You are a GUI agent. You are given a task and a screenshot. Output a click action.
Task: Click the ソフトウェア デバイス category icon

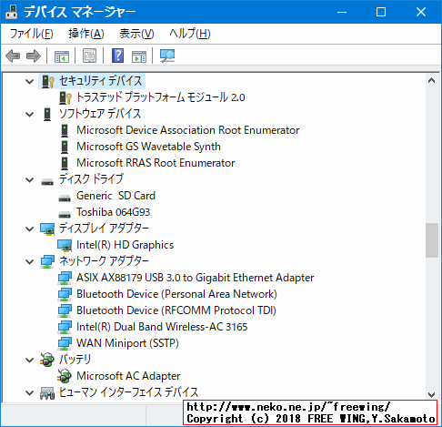(x=47, y=114)
